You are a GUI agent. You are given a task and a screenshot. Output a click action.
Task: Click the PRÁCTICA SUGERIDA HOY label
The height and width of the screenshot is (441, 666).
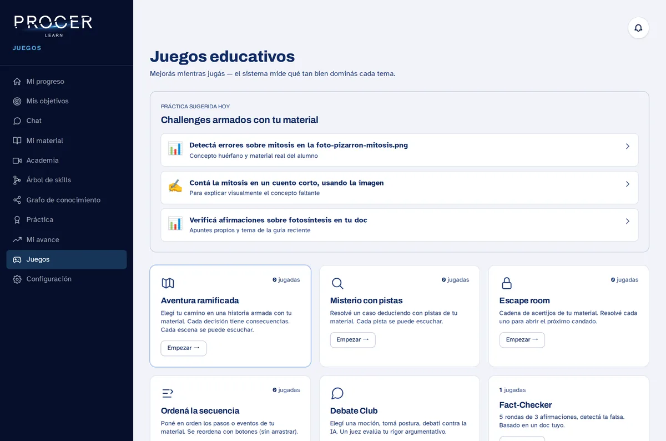(195, 106)
